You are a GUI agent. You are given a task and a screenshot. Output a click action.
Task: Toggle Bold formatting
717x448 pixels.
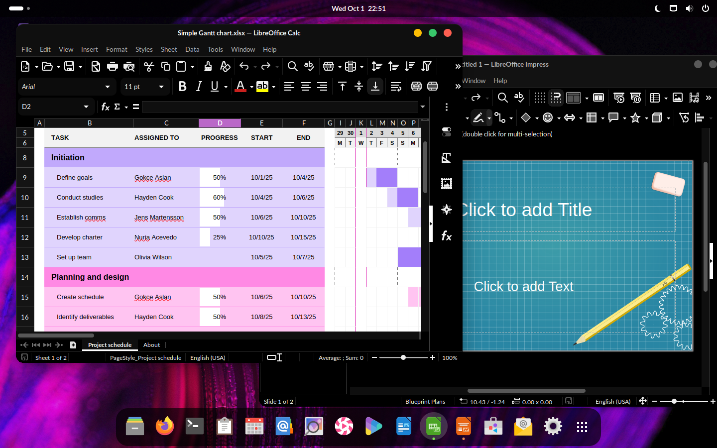tap(182, 87)
